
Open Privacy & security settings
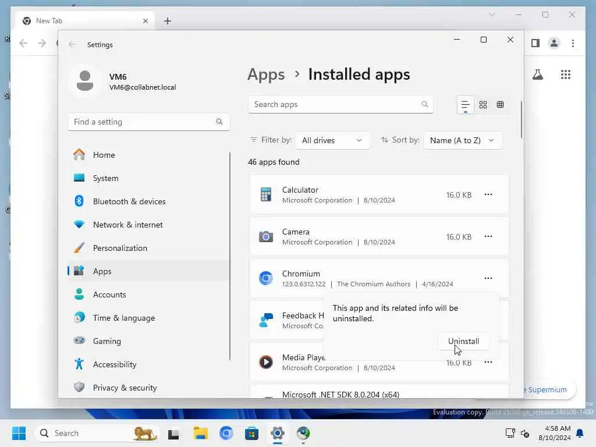click(148, 387)
